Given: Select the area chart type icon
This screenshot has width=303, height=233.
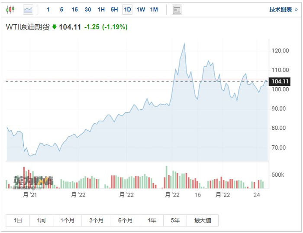Looking at the screenshot, I should [x=28, y=10].
